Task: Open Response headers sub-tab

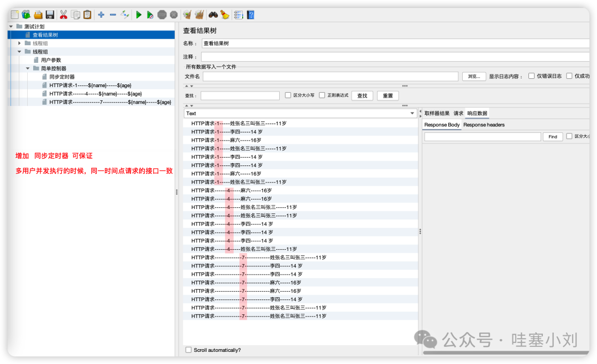Action: click(x=484, y=125)
